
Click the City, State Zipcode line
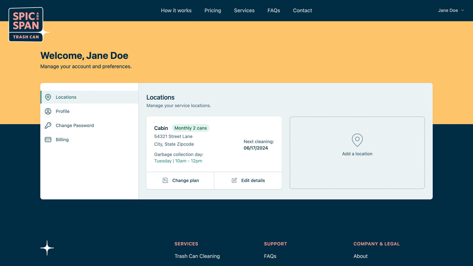[174, 144]
